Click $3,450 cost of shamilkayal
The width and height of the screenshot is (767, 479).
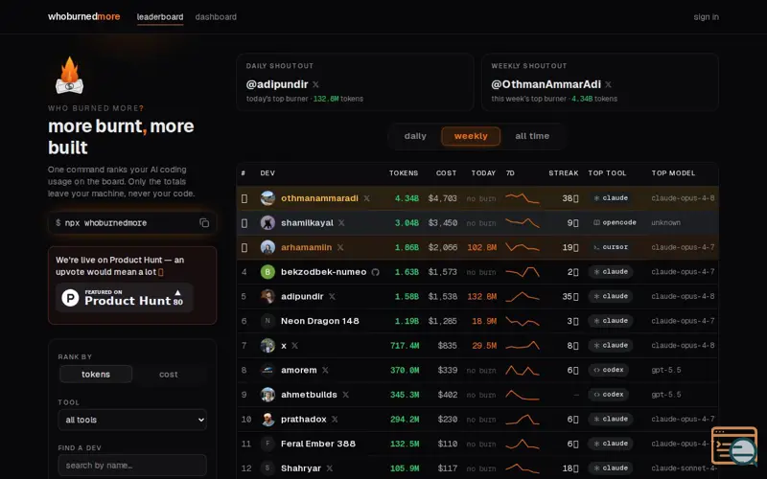(443, 223)
